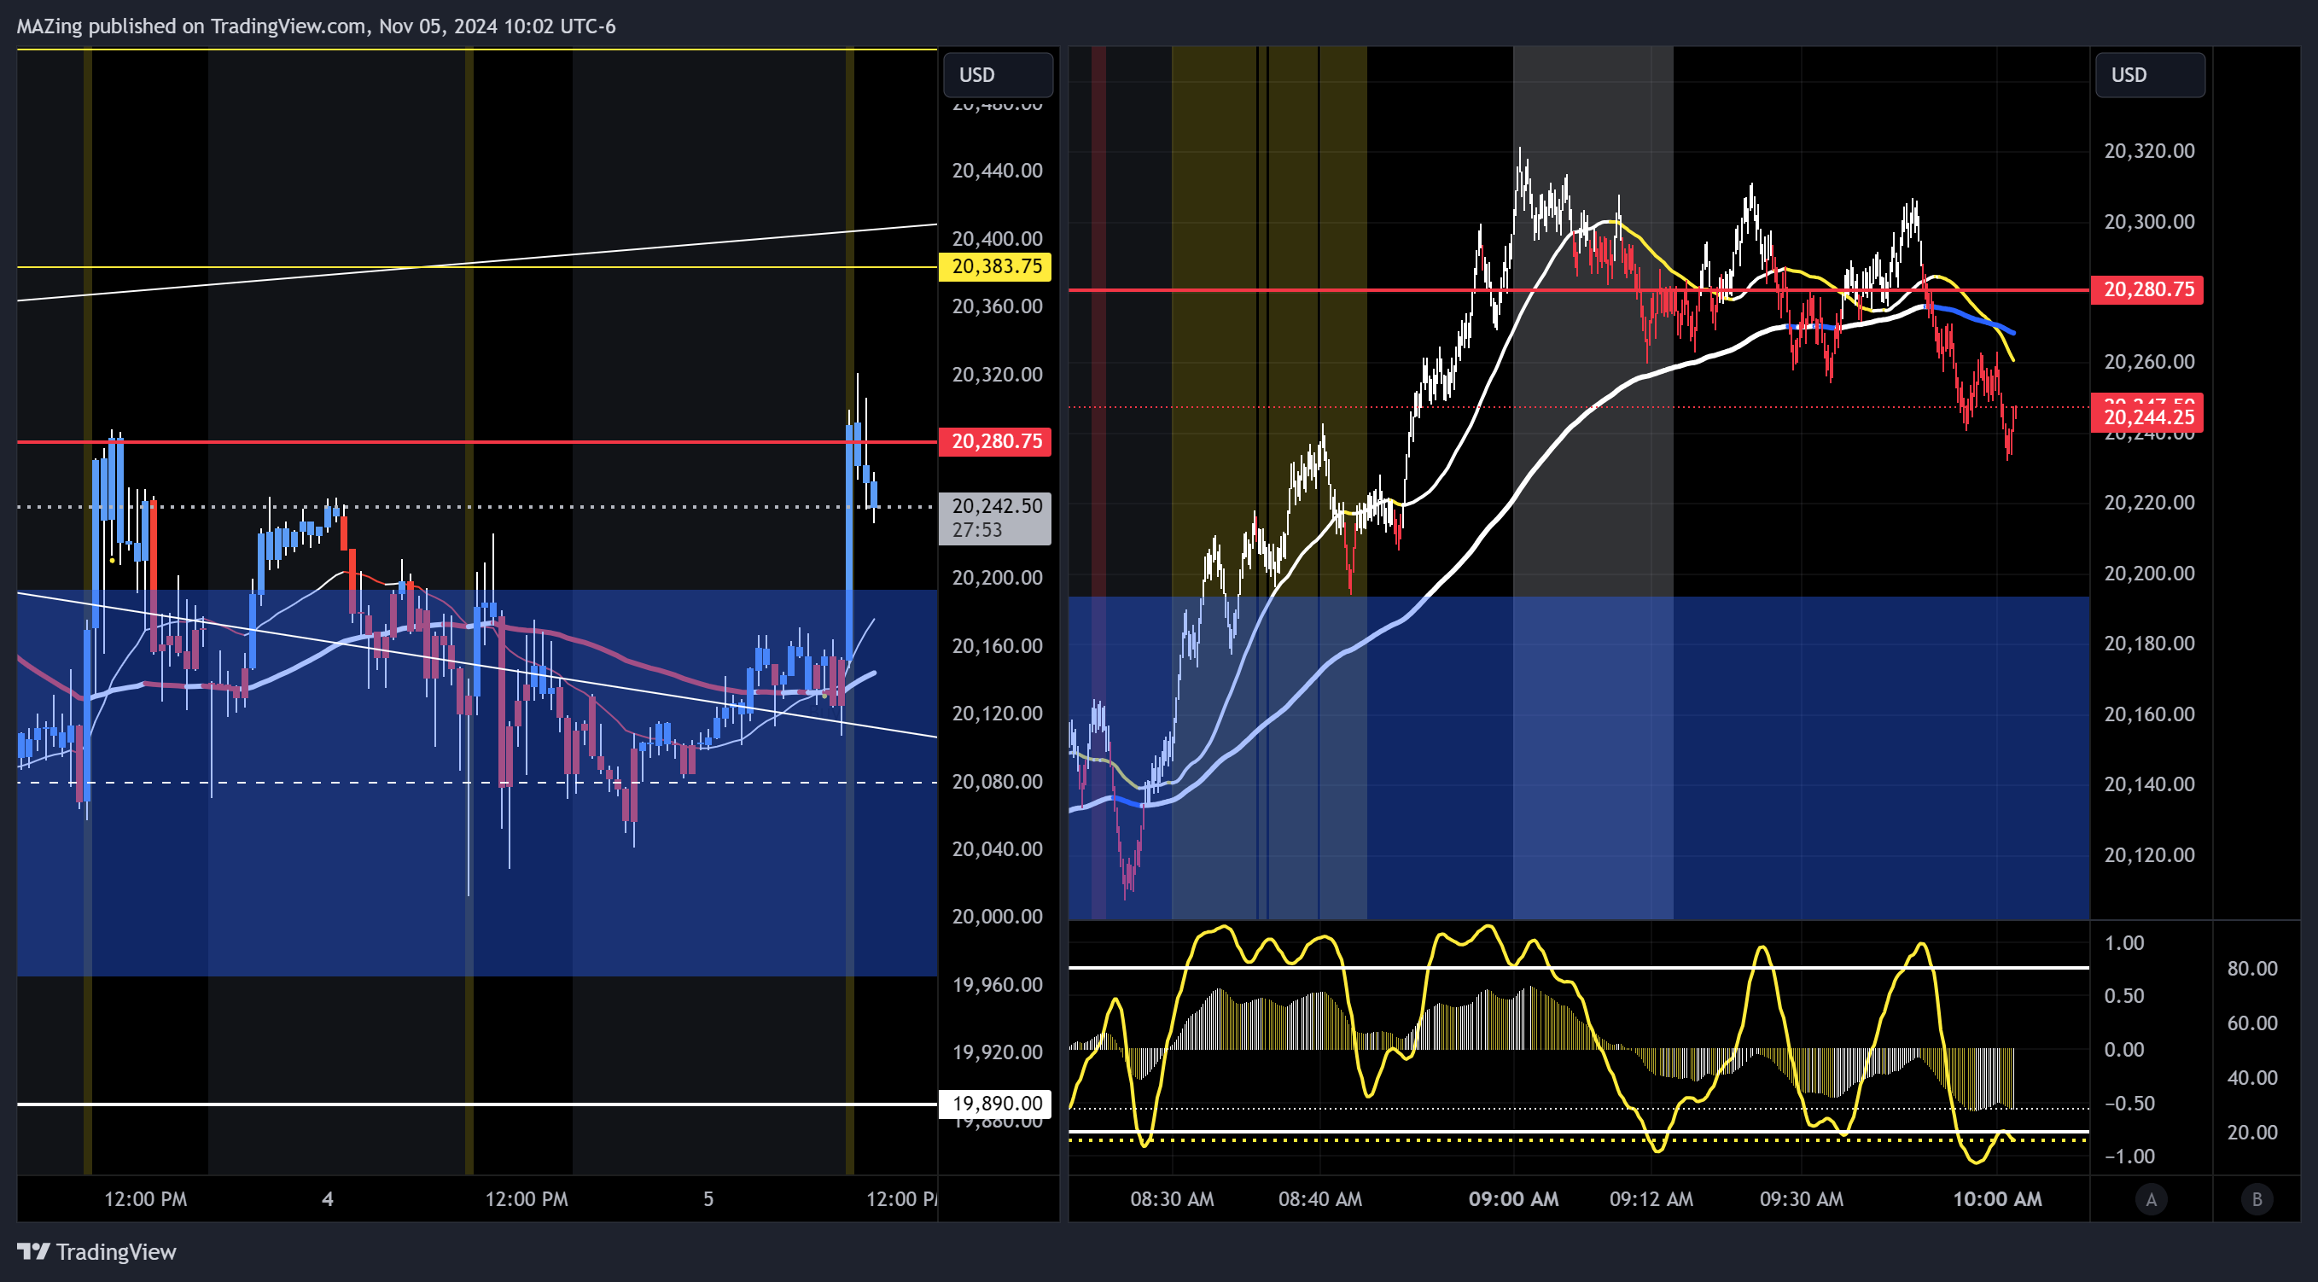Click the 09:12 AM time axis label

(1651, 1199)
